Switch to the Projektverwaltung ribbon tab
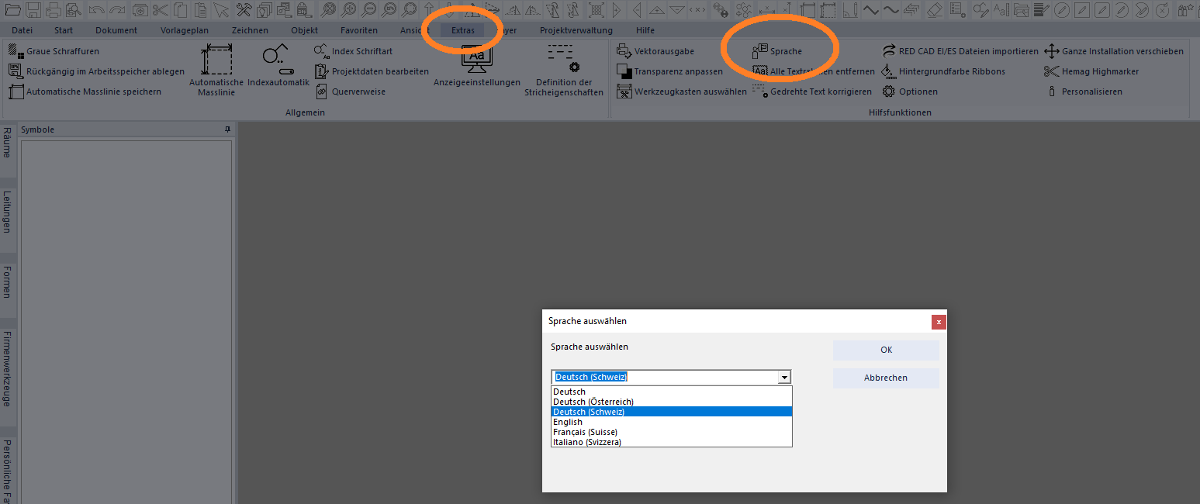 tap(576, 30)
